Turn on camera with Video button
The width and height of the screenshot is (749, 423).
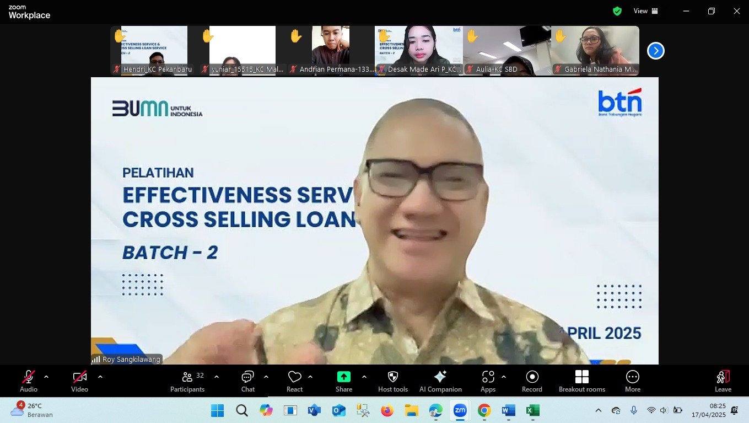click(79, 381)
